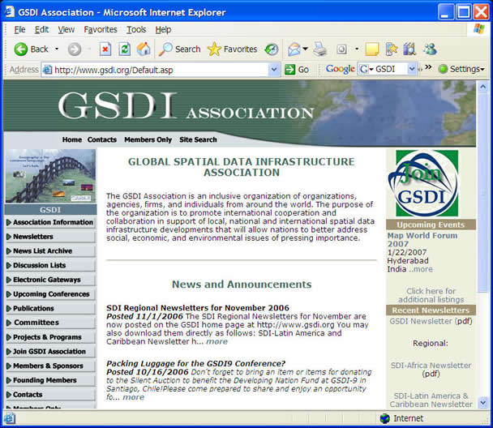Open Founding Members sidebar link
The image size is (493, 428).
tap(50, 380)
